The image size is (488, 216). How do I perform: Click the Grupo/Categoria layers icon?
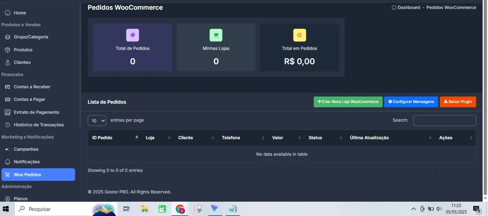point(8,37)
